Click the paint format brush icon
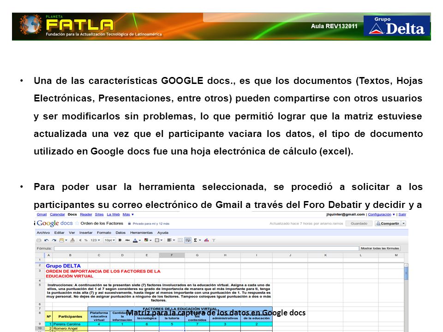 (x=72, y=240)
